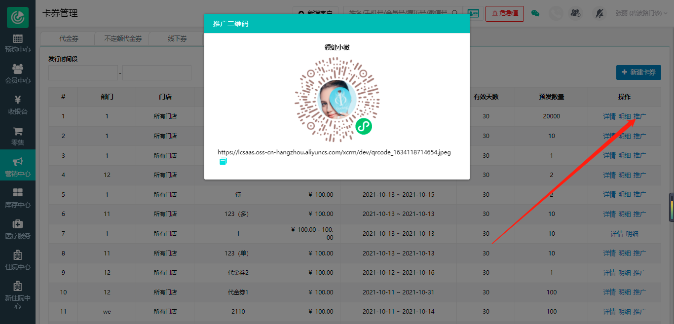
Task: Open 零售 in the sidebar
Action: [18, 137]
